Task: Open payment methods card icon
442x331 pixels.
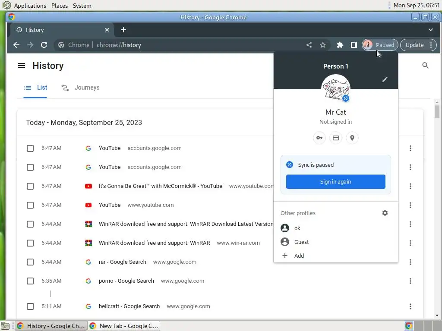Action: pos(336,138)
